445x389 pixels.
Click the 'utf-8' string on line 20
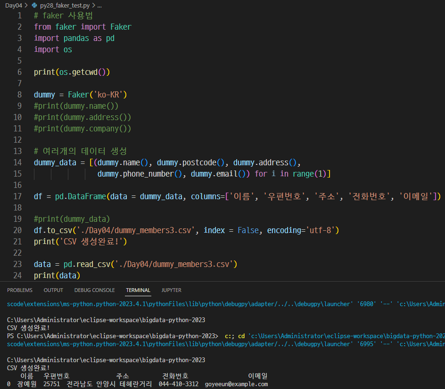pos(320,230)
